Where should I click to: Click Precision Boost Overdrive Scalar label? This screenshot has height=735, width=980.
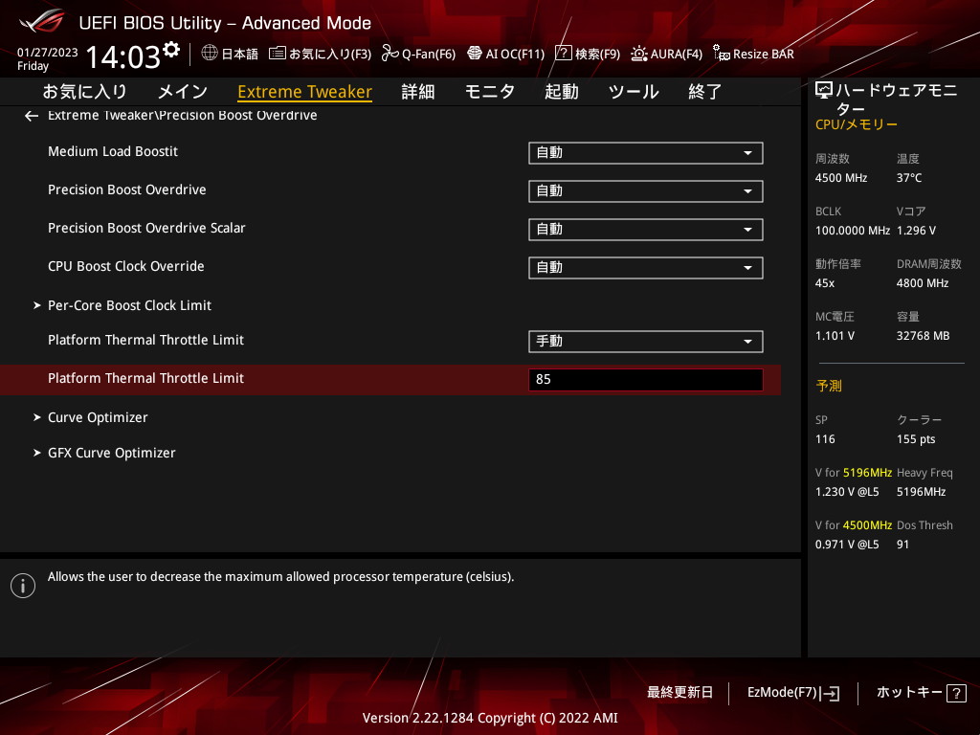[x=146, y=228]
